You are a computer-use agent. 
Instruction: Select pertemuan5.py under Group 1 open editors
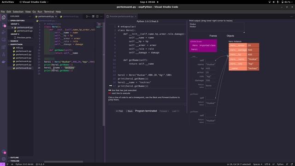(x=24, y=31)
